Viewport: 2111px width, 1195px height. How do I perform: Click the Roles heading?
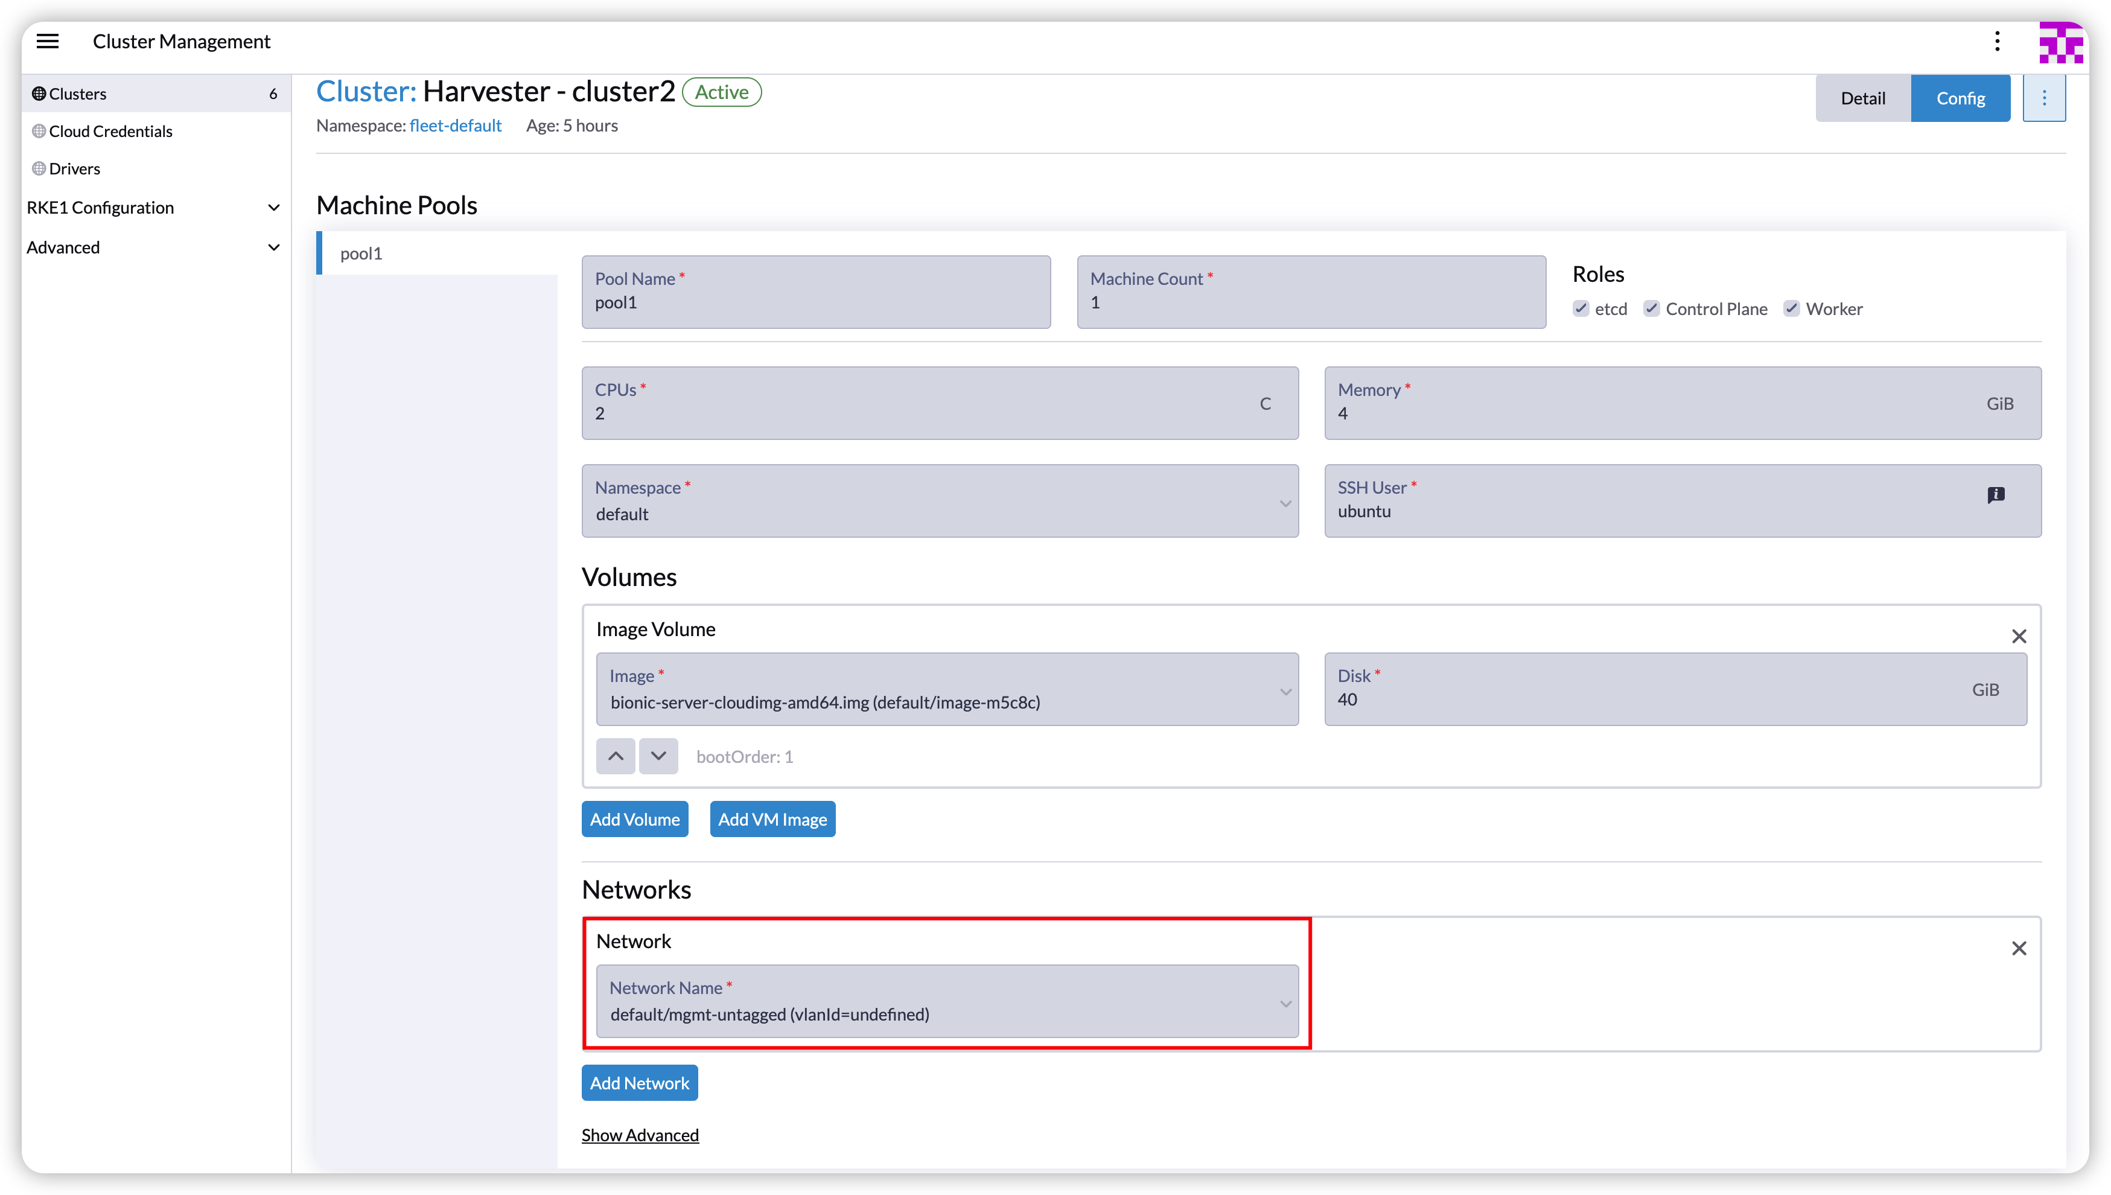point(1597,274)
